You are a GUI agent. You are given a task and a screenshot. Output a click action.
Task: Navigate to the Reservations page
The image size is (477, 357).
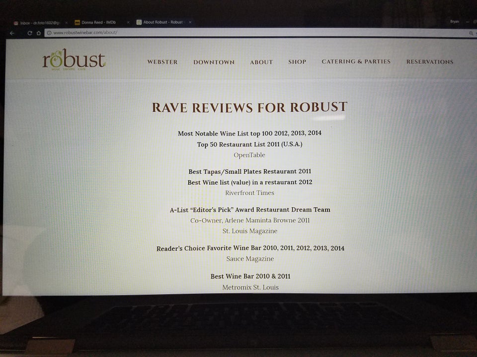430,61
